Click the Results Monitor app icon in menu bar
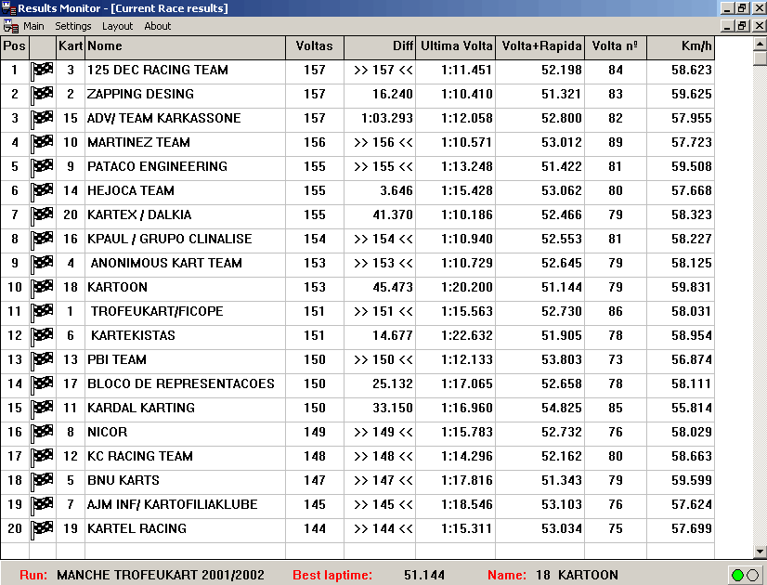 10,26
